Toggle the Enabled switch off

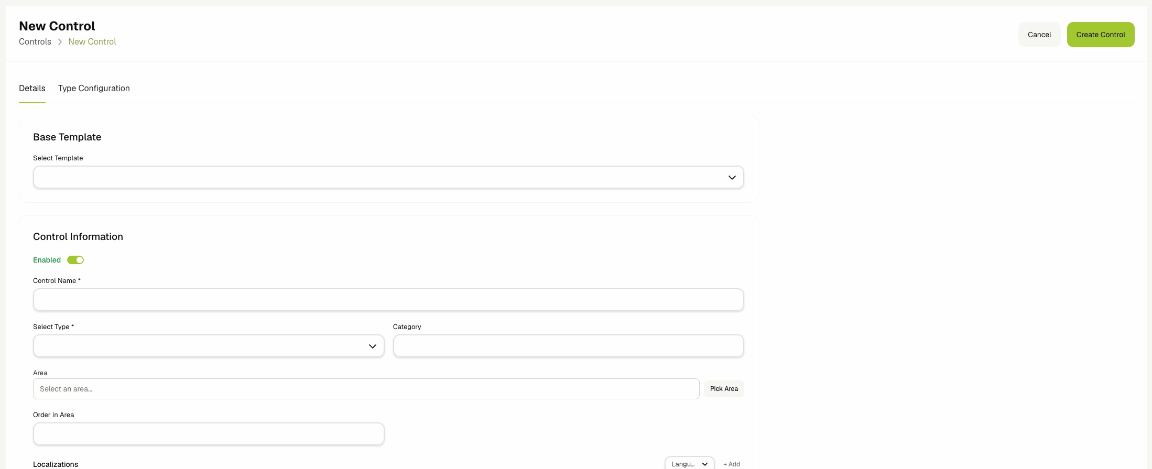coord(75,260)
